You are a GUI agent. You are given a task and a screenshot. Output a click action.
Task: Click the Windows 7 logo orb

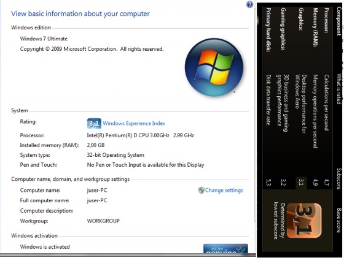214,67
